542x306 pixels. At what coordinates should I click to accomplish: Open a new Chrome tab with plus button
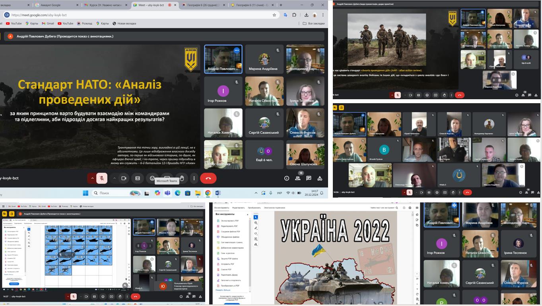pyautogui.click(x=281, y=5)
